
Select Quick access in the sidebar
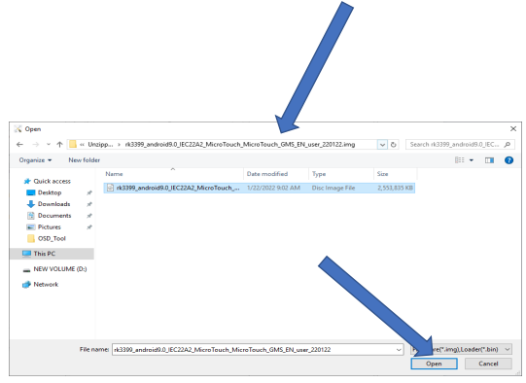(x=52, y=182)
